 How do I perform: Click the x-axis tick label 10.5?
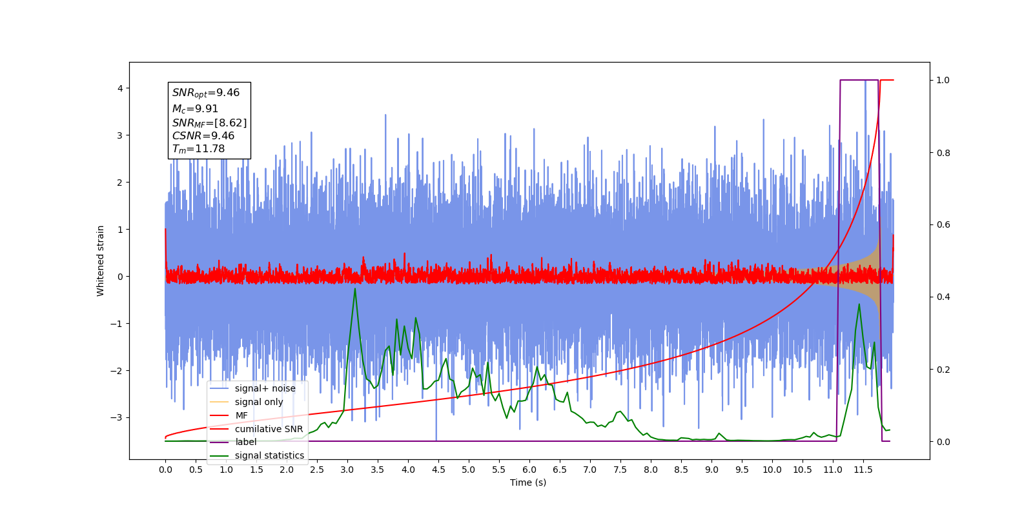803,470
